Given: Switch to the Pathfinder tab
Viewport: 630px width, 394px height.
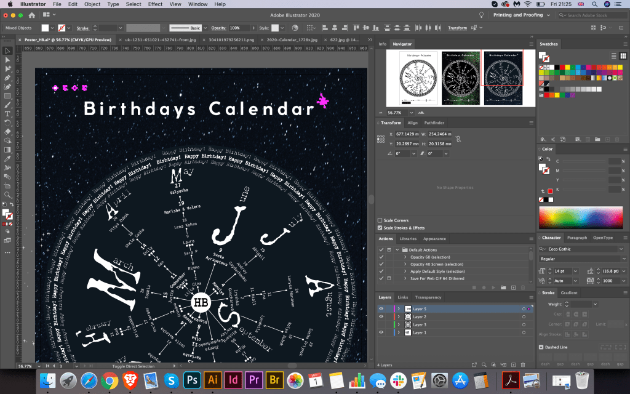Looking at the screenshot, I should coord(434,123).
